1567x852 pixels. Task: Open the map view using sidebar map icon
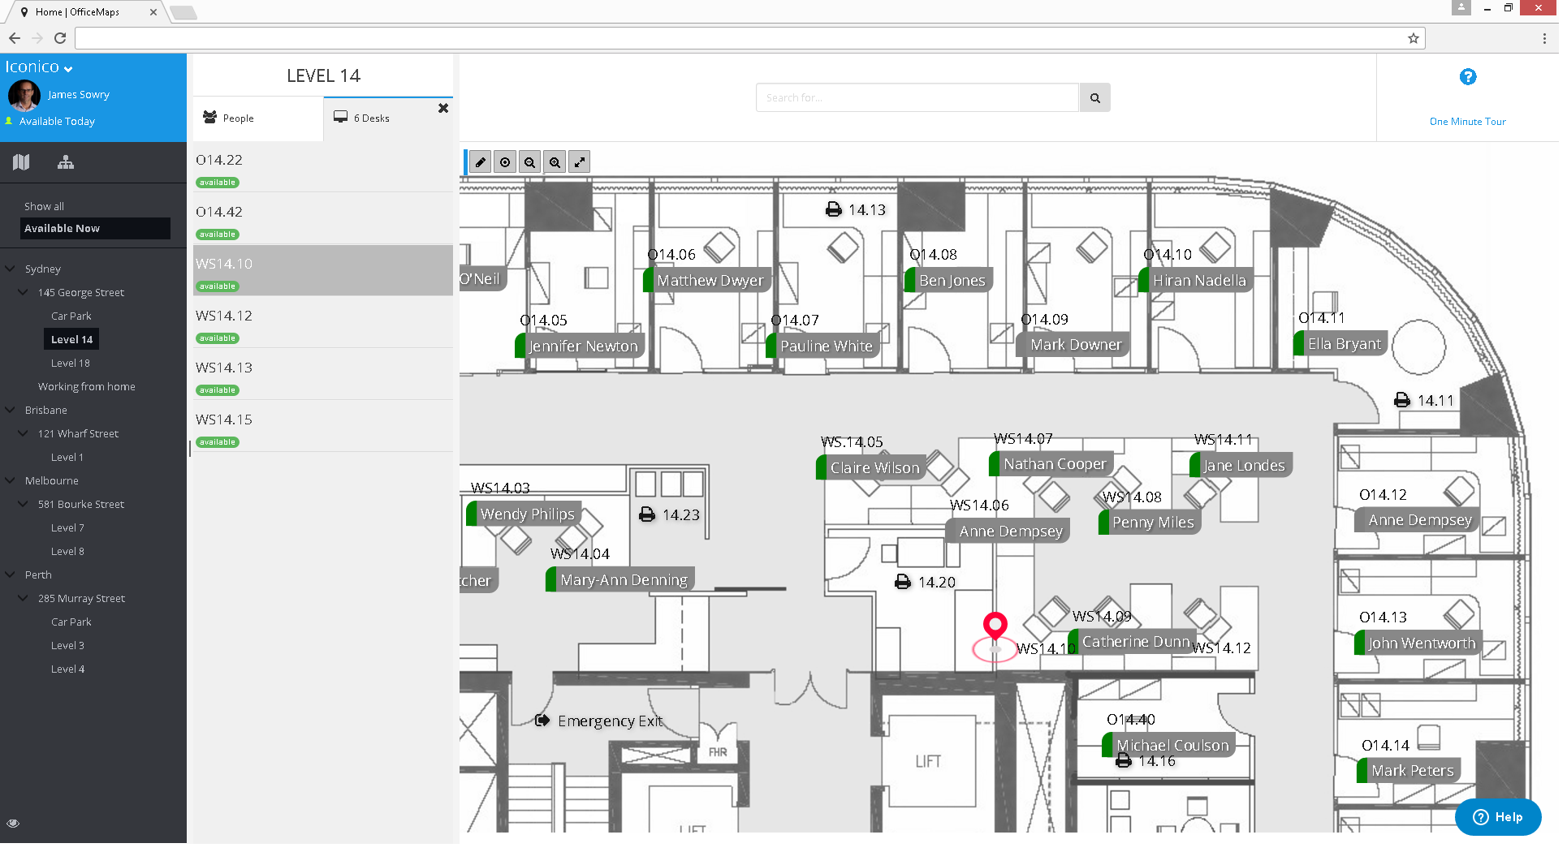coord(20,161)
